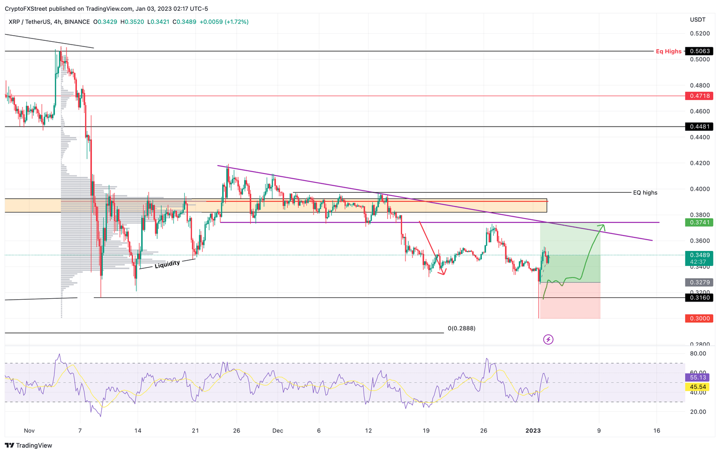Click the green 0.3489 current price label
Screen dimensions: 720x454
tap(700, 255)
